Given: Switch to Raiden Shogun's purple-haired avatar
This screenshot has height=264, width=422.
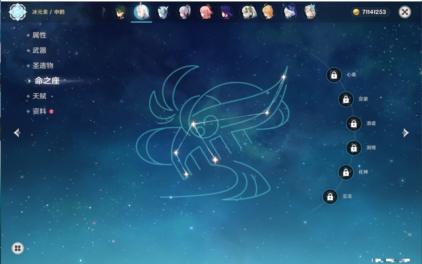Looking at the screenshot, I should 226,12.
